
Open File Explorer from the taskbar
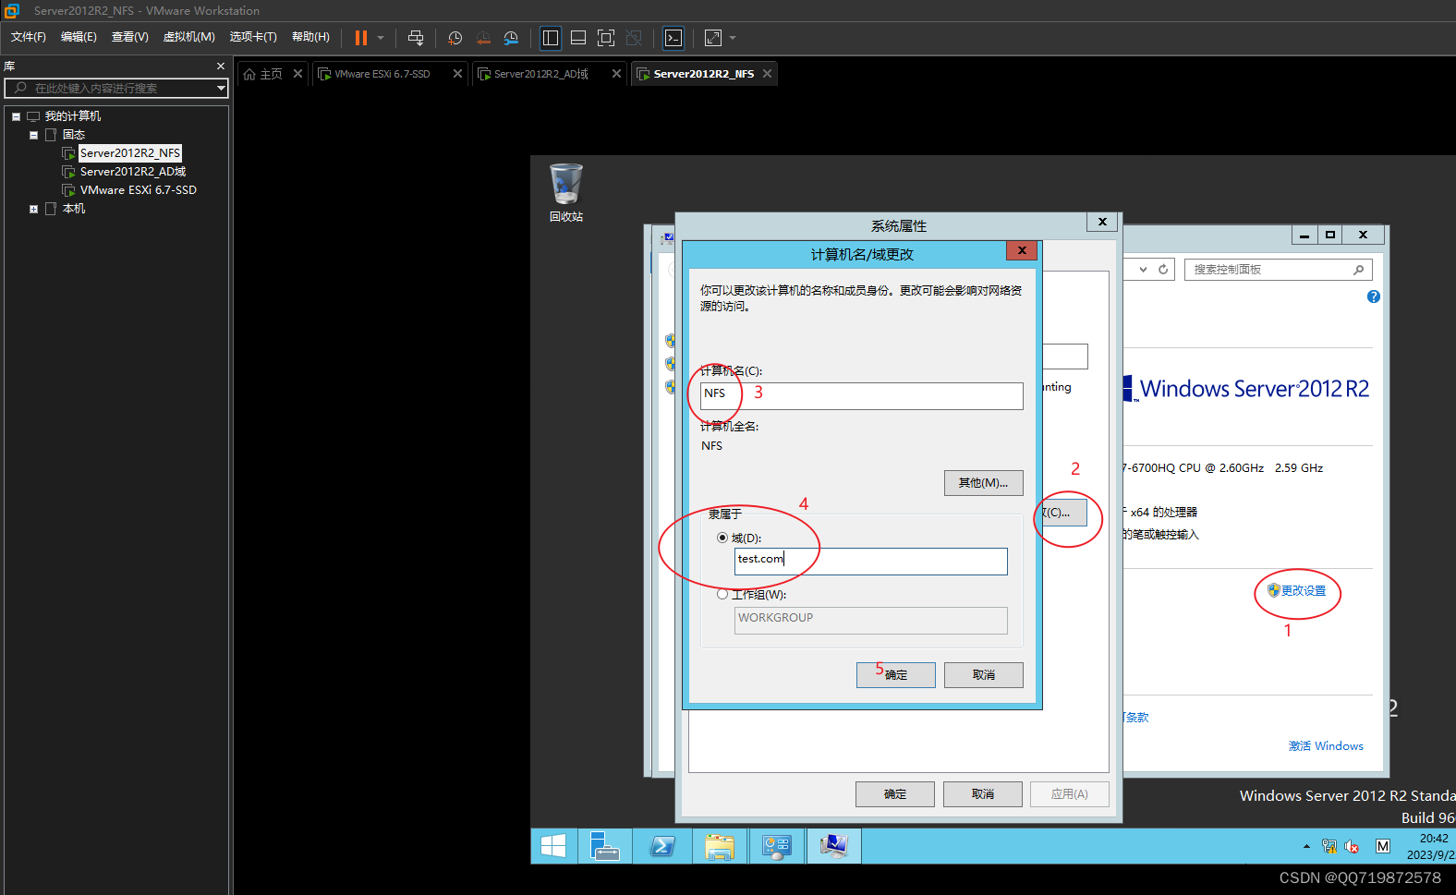click(x=720, y=846)
